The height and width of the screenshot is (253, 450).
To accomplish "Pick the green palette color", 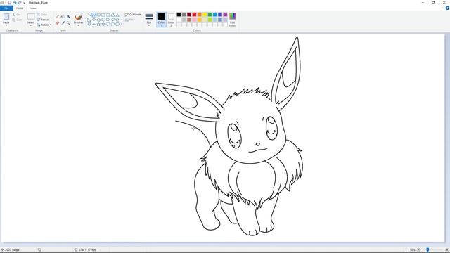I will [x=210, y=14].
